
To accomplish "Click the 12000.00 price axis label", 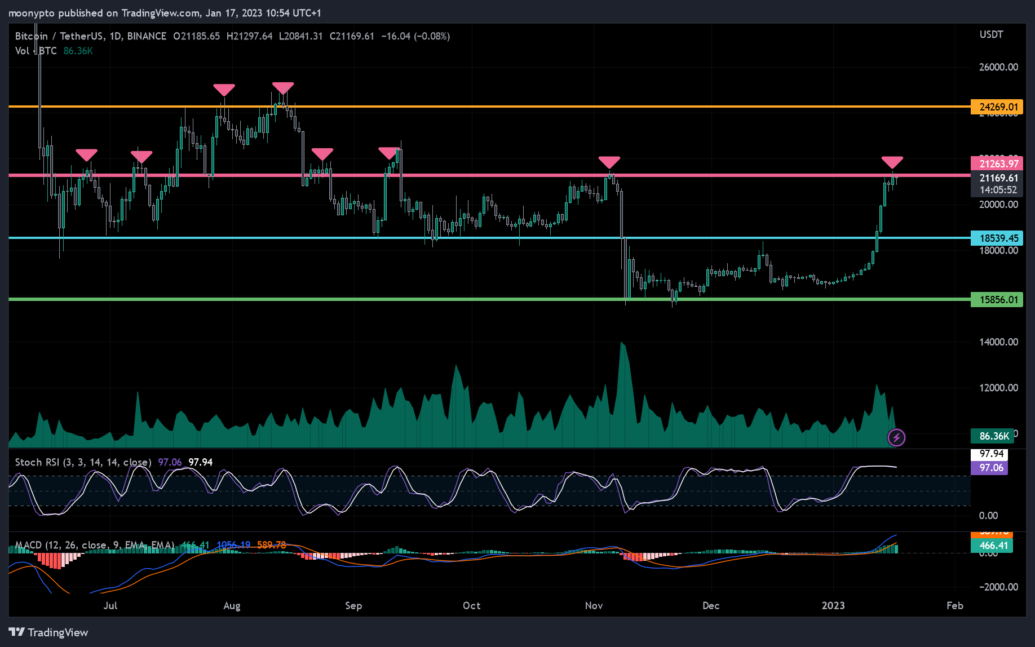I will [998, 388].
